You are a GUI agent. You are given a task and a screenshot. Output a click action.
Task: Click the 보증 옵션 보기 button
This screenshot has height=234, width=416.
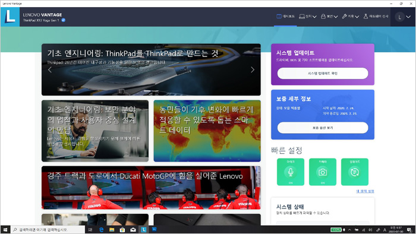click(x=323, y=128)
